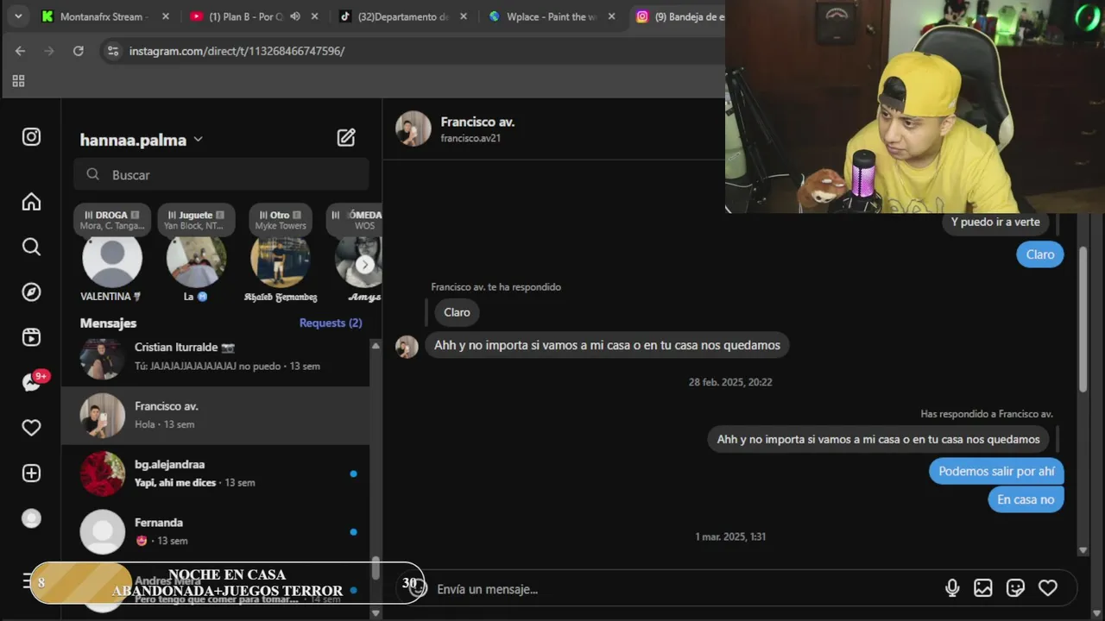Open Instagram home via logo icon
The width and height of the screenshot is (1105, 621).
[x=31, y=137]
